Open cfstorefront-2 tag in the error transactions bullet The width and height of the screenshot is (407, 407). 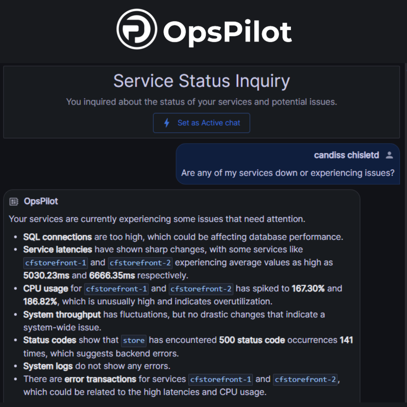[x=305, y=379]
